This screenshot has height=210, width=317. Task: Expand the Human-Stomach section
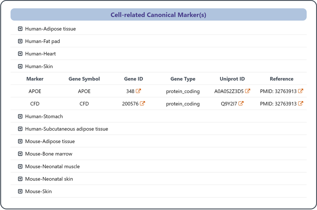point(20,117)
